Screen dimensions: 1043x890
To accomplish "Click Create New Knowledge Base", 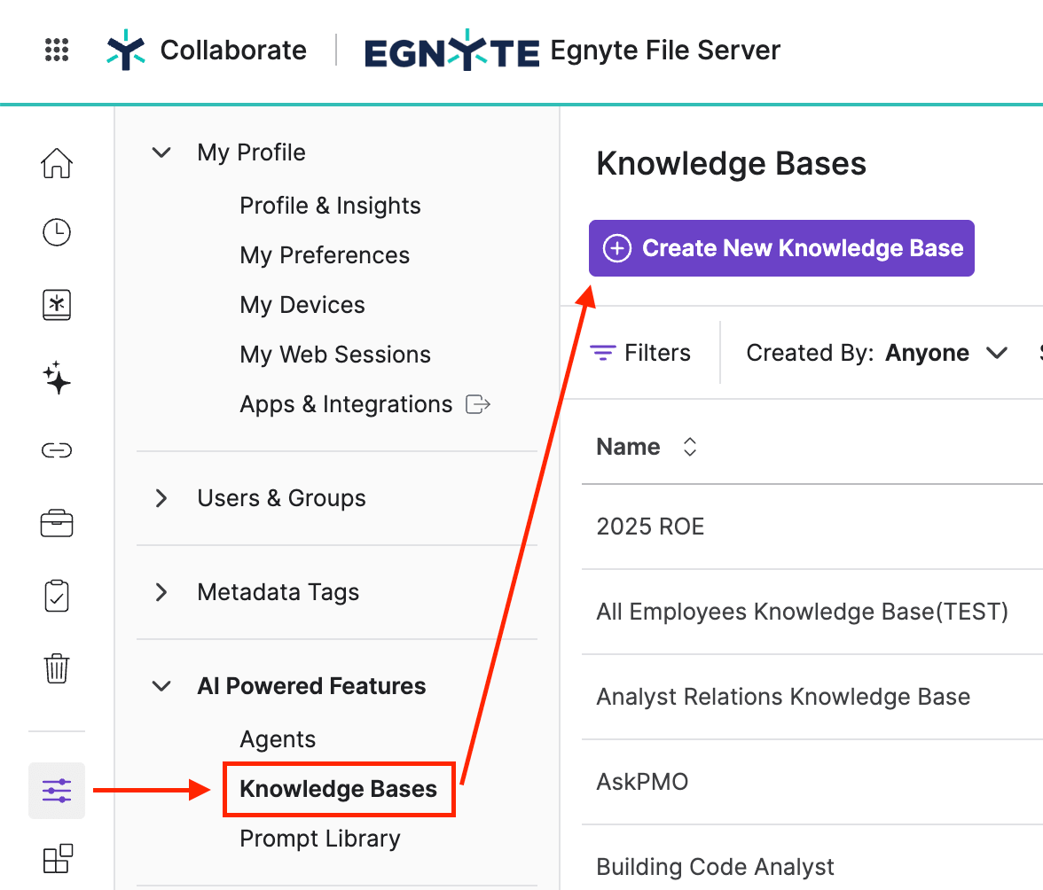I will click(781, 248).
